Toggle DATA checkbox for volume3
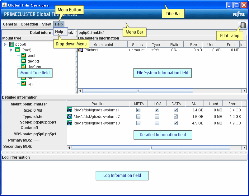 (176, 123)
